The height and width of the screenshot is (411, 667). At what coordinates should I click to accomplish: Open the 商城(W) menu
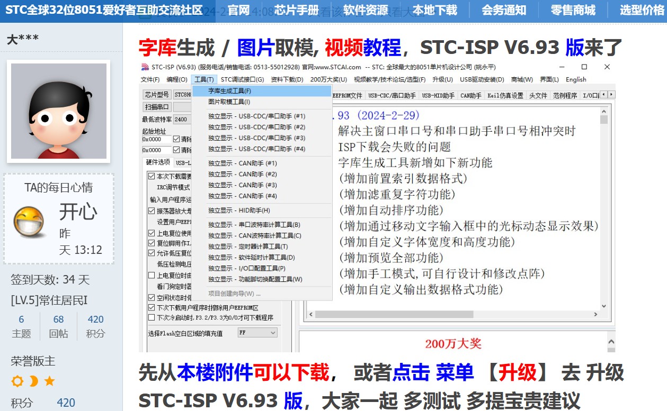[522, 79]
